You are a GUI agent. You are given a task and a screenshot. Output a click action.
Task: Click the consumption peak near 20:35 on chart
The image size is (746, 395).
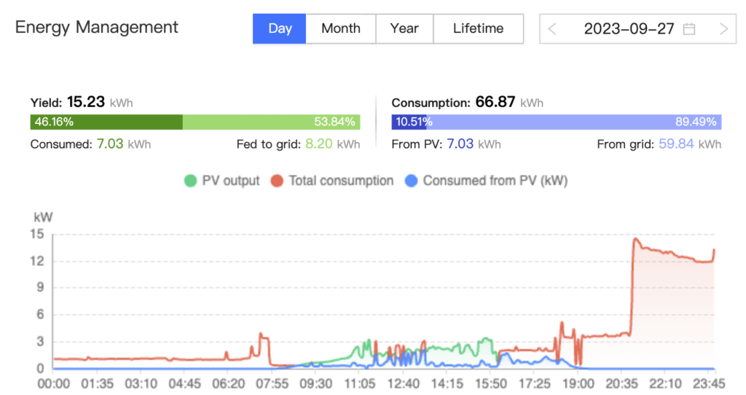coord(635,239)
